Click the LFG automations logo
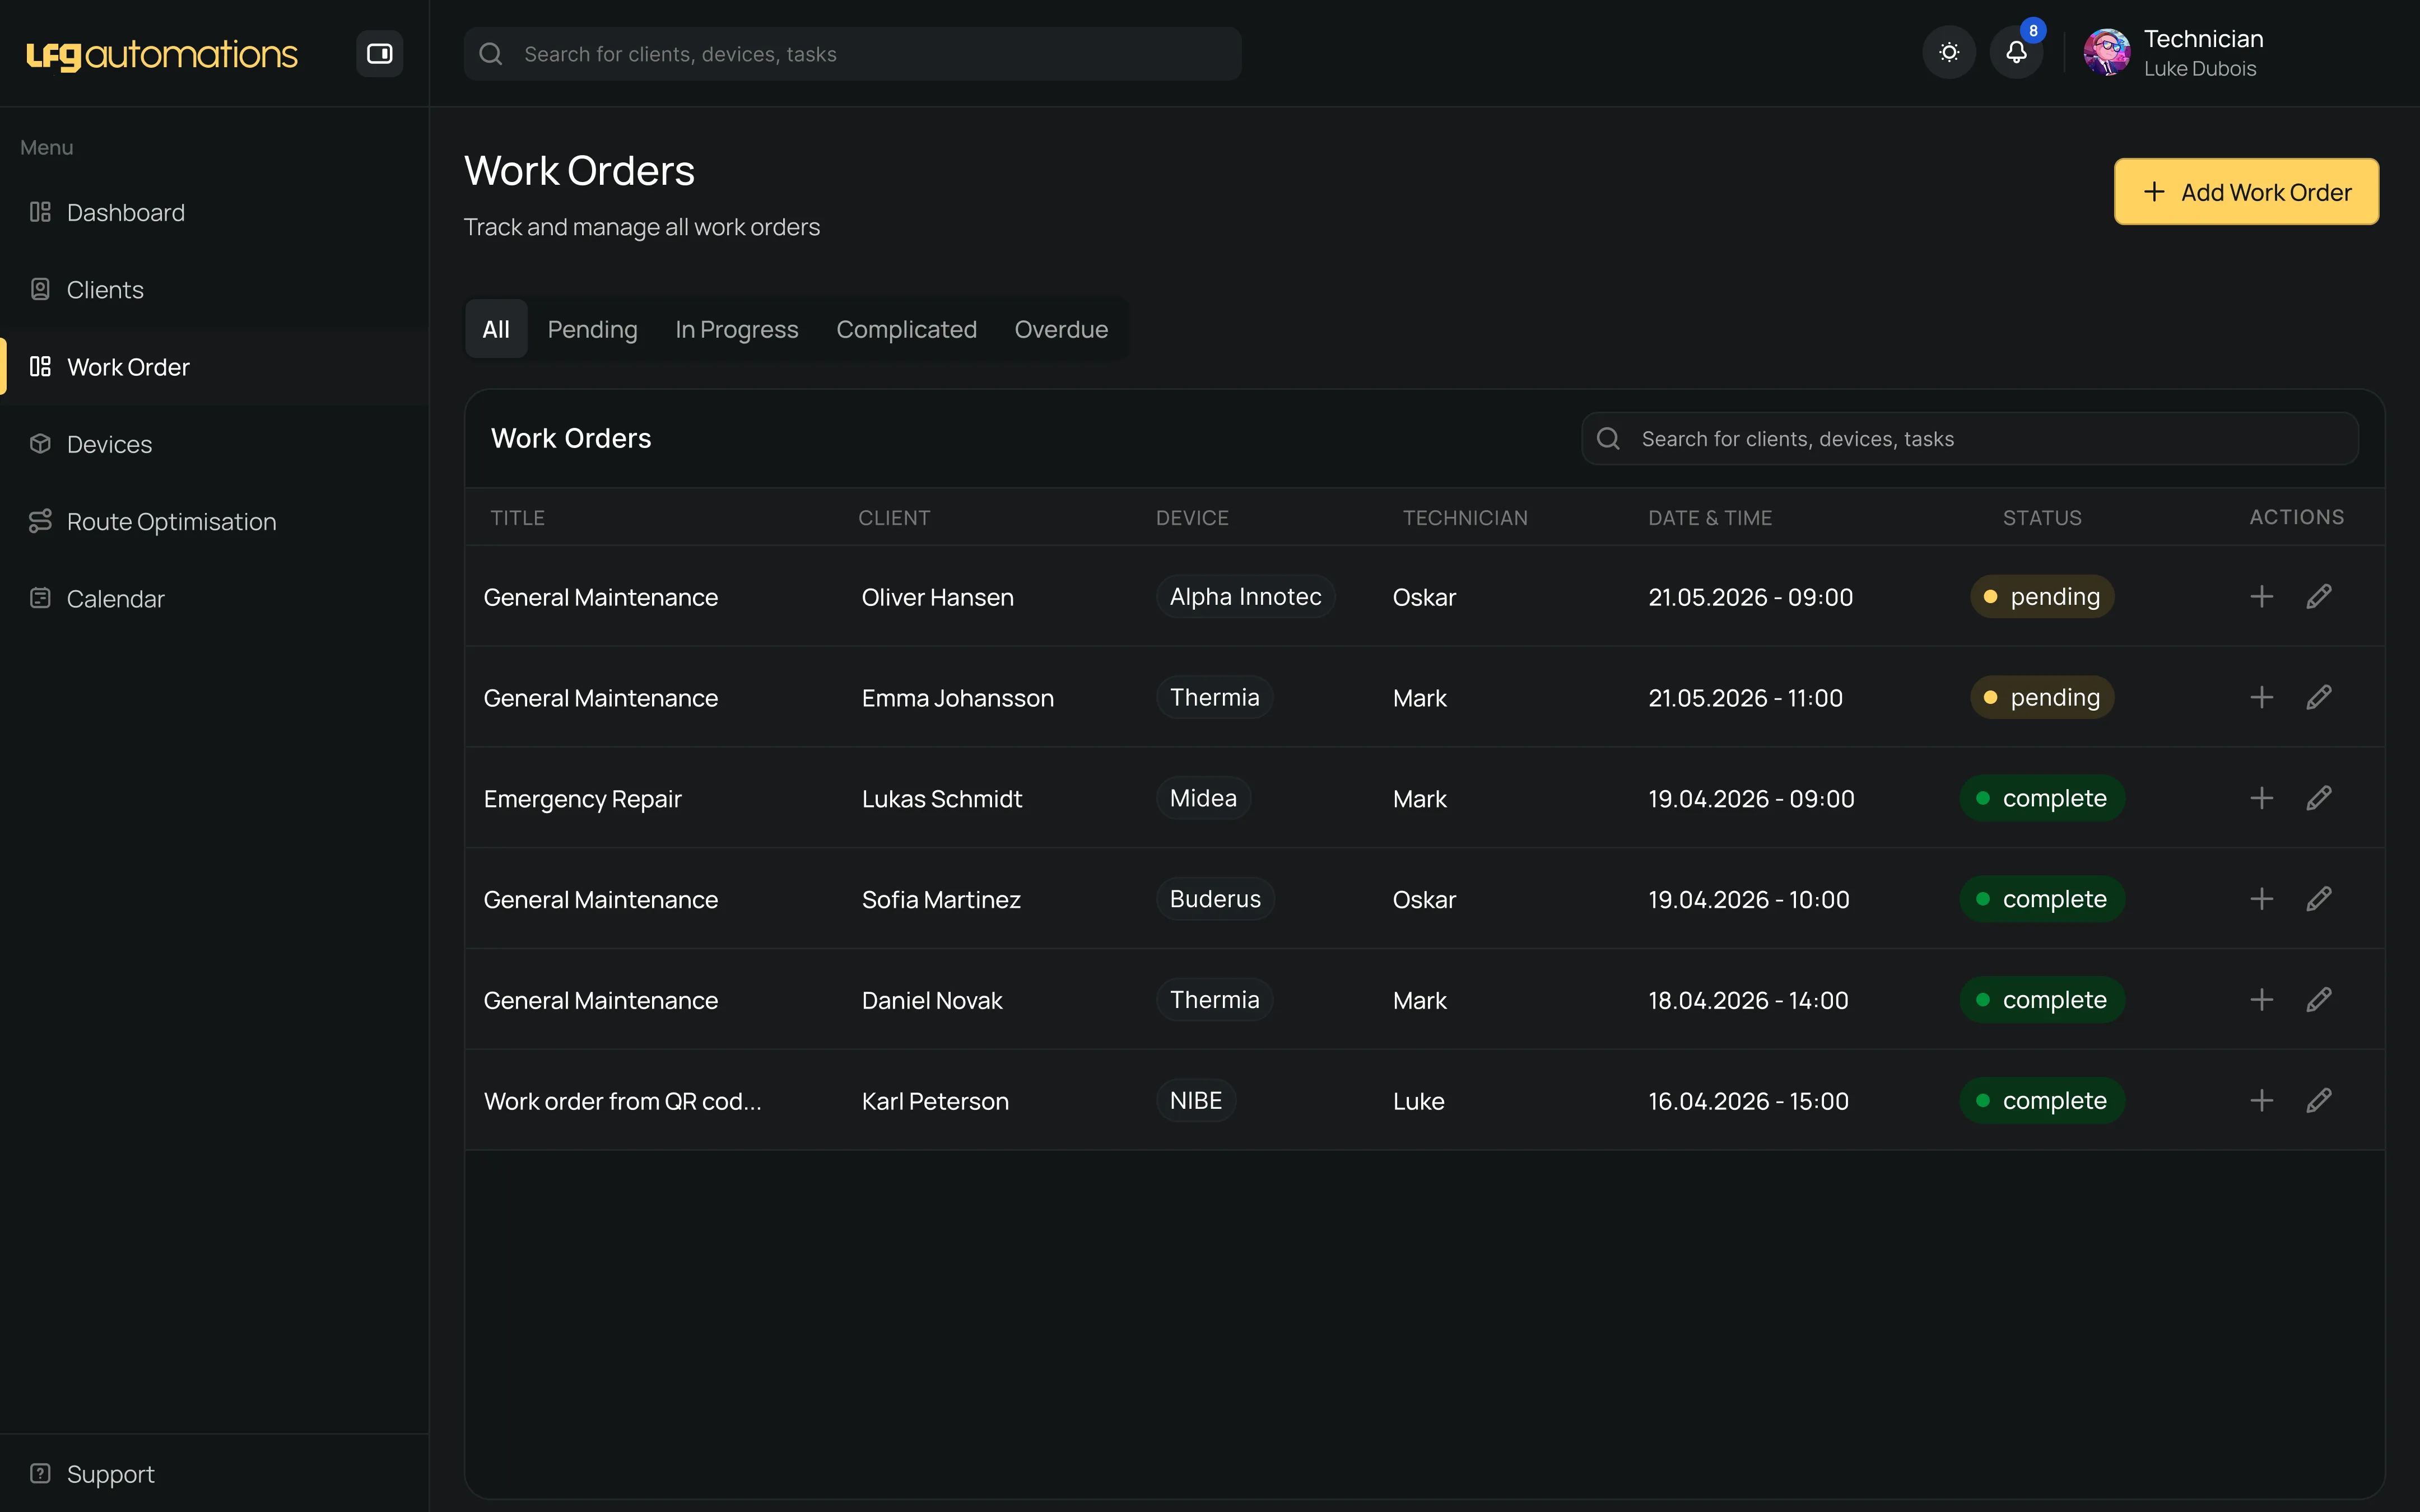This screenshot has width=2420, height=1512. (162, 54)
